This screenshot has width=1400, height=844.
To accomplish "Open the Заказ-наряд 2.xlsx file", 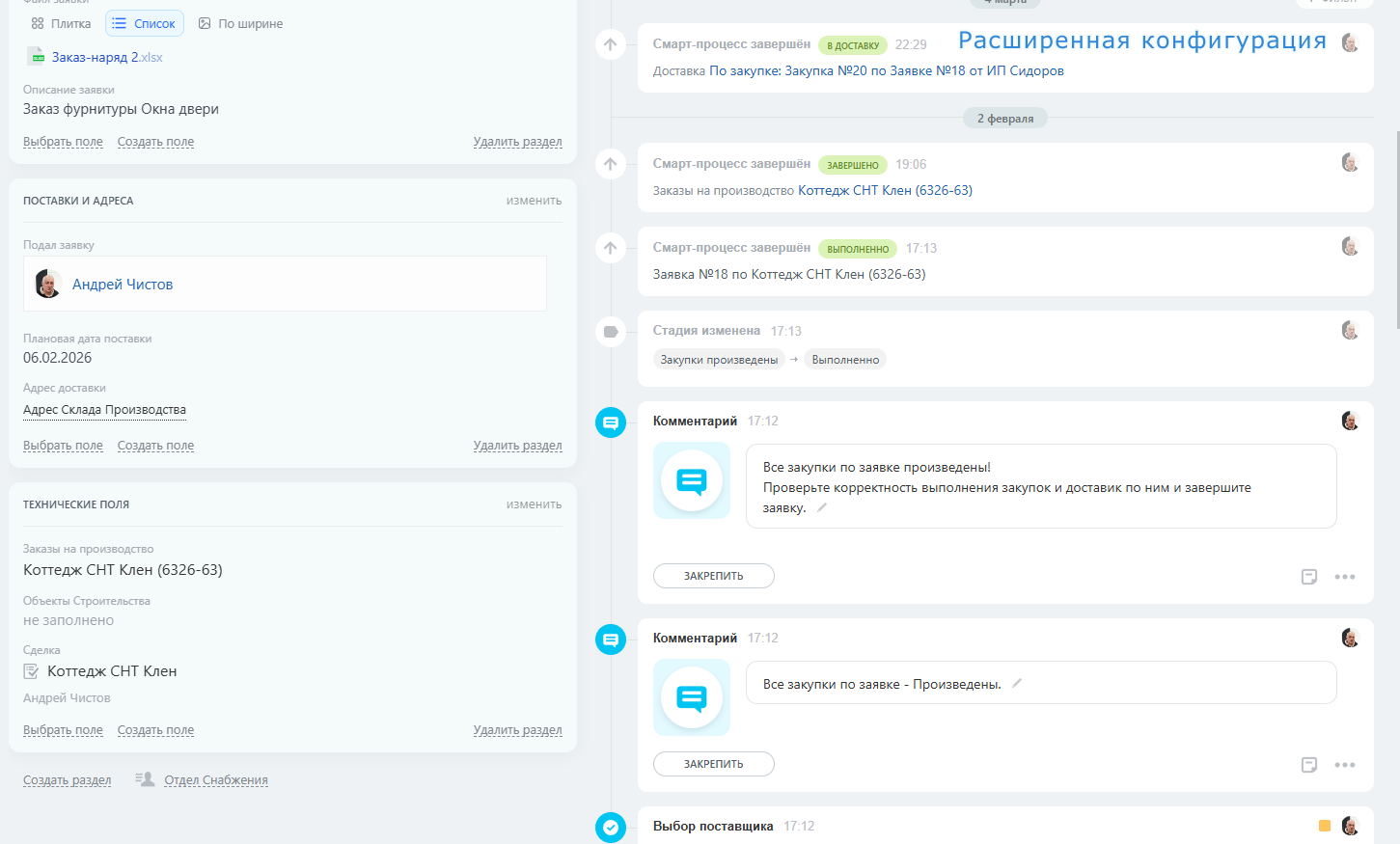I will coord(107,57).
